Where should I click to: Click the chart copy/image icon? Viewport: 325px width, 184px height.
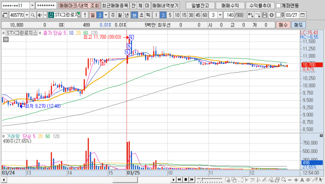277,180
